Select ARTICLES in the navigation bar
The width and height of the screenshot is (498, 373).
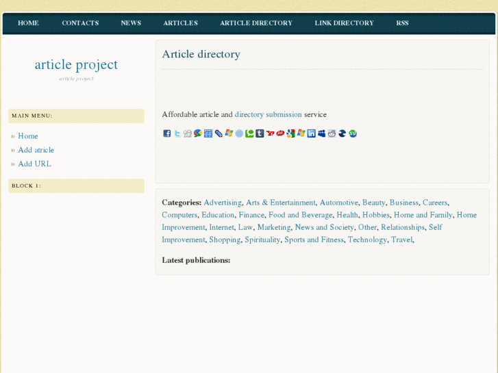point(180,23)
